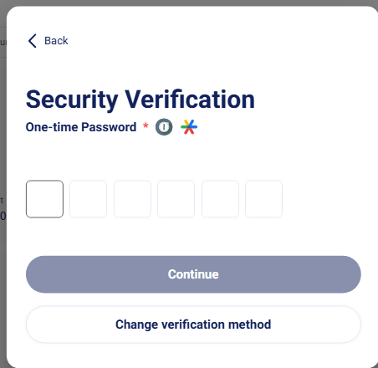Image resolution: width=378 pixels, height=368 pixels.
Task: Click the third OTP digit field
Action: point(132,199)
